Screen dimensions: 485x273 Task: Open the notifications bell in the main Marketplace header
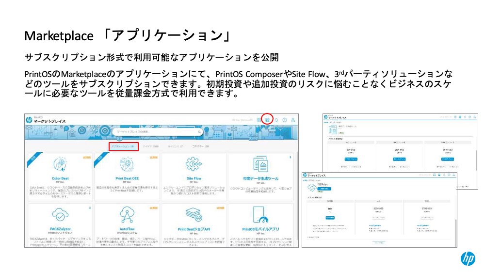(276, 120)
